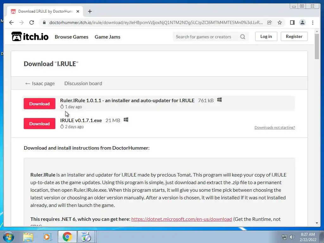Open the disc utility taskbar icon

point(86,237)
